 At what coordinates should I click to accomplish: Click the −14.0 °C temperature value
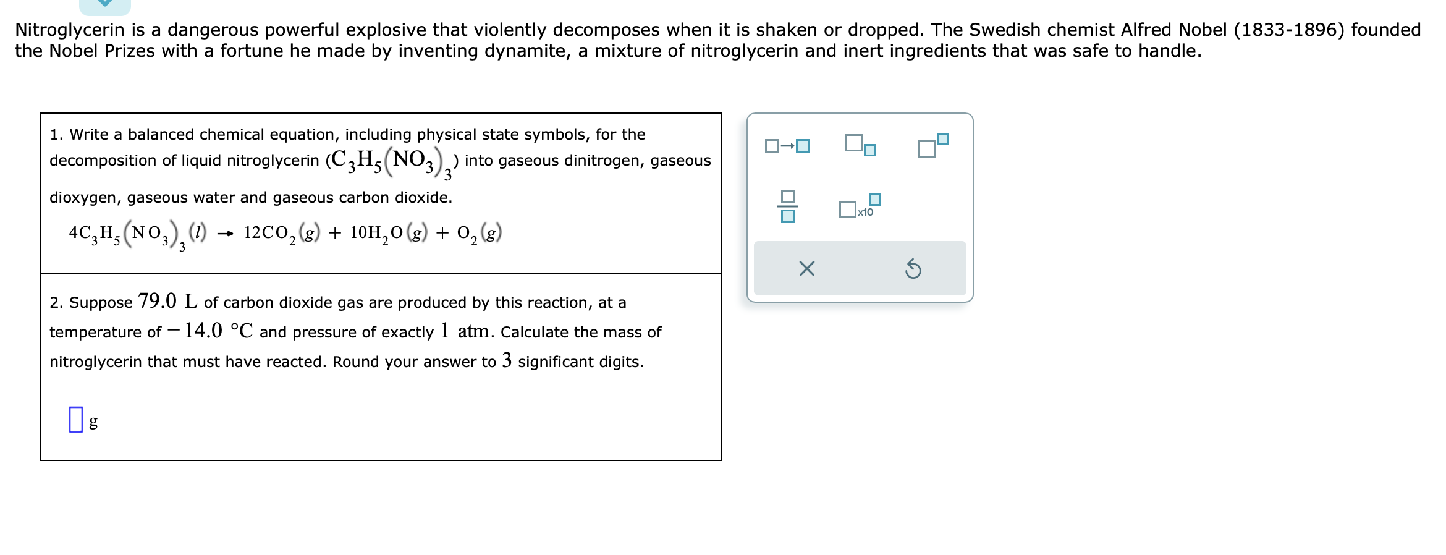210,331
